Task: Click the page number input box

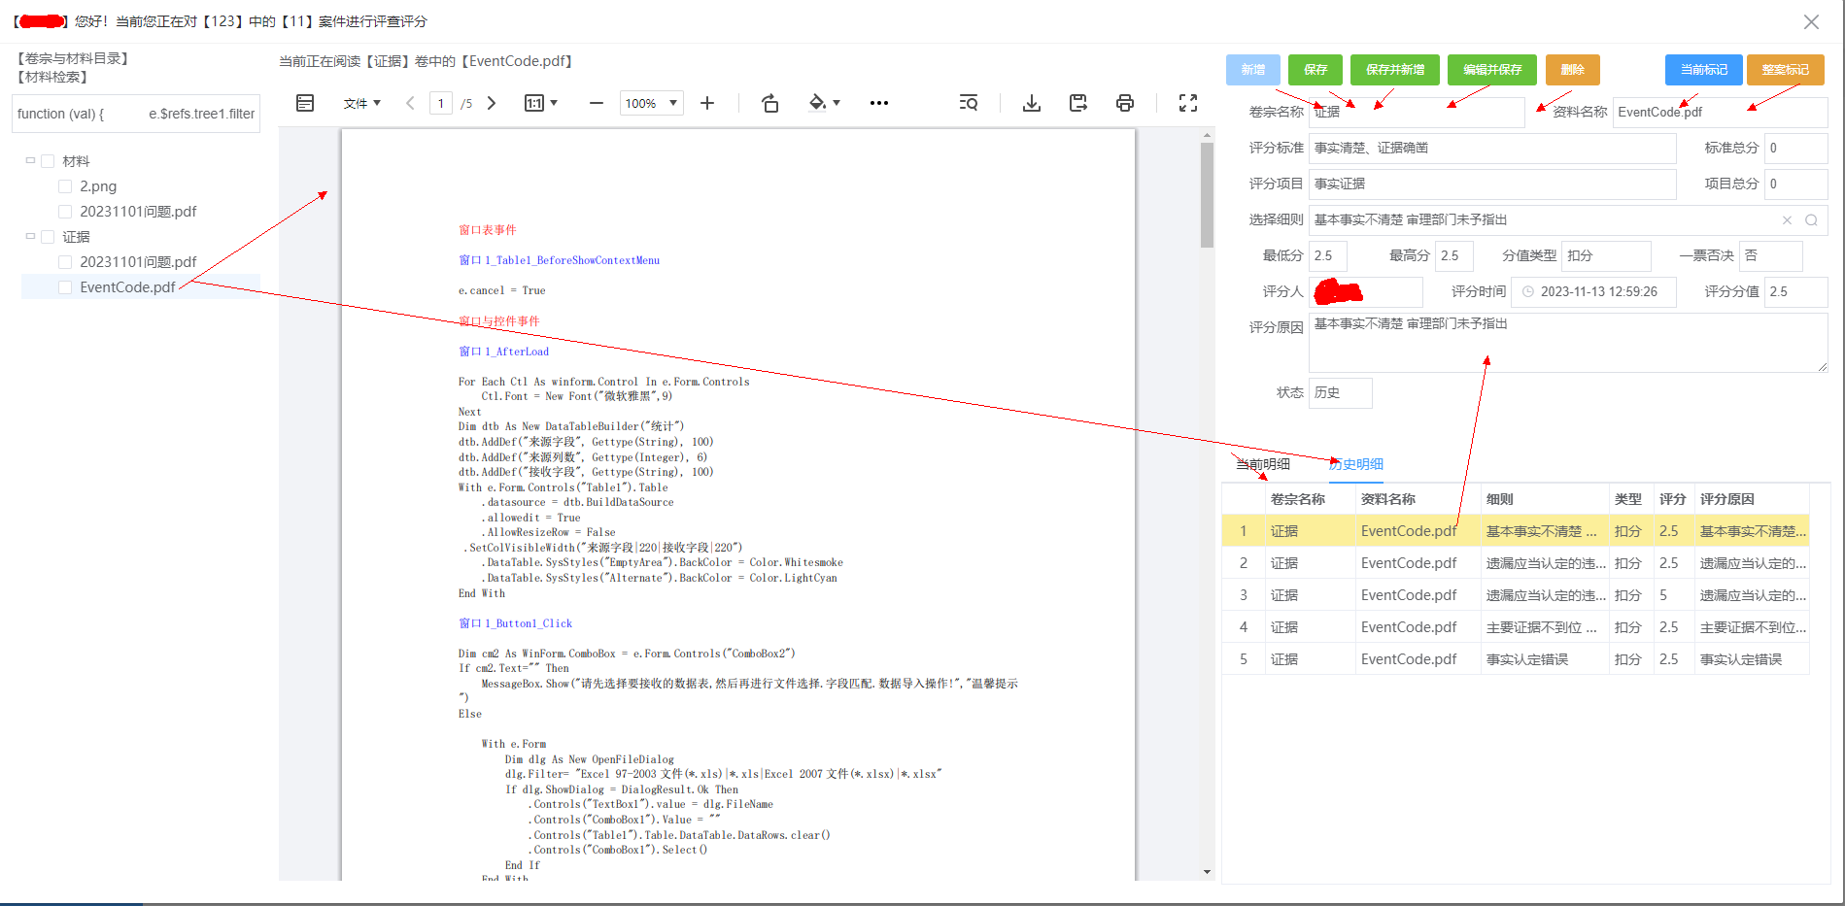Action: 441,103
